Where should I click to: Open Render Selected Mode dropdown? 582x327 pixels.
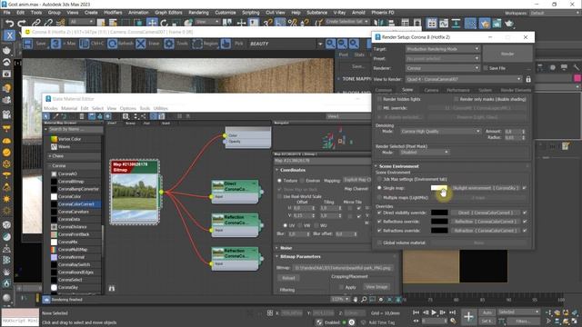pyautogui.click(x=425, y=152)
